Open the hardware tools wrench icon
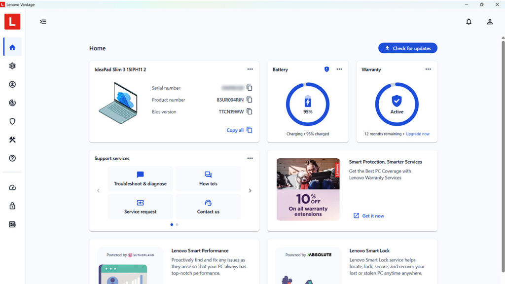The width and height of the screenshot is (505, 284). pyautogui.click(x=12, y=140)
